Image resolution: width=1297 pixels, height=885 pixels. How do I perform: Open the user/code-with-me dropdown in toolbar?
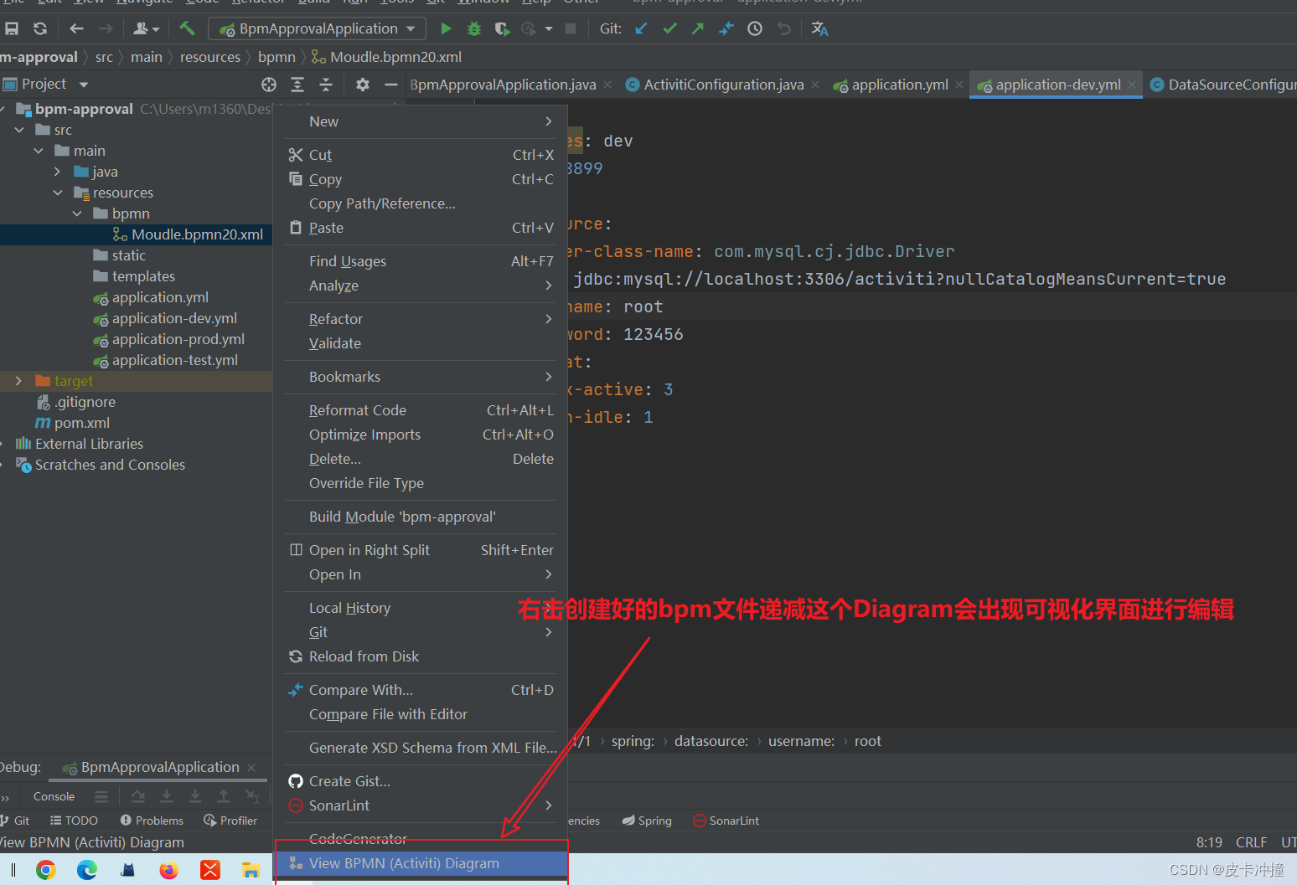coord(147,28)
